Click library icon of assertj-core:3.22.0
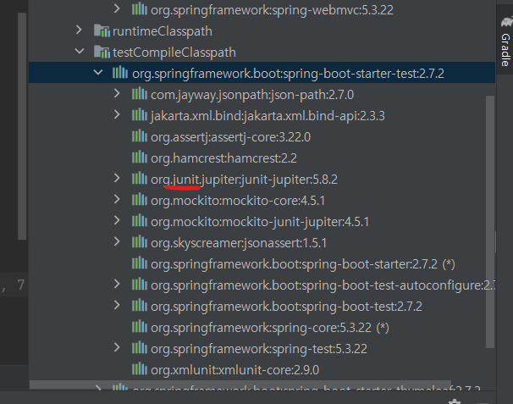Viewport: 513px width, 404px height. [x=140, y=136]
